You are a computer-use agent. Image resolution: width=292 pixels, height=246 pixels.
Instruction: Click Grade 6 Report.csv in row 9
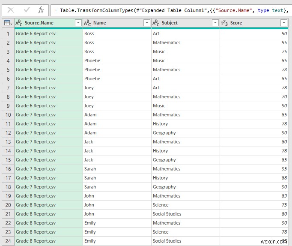49,106
